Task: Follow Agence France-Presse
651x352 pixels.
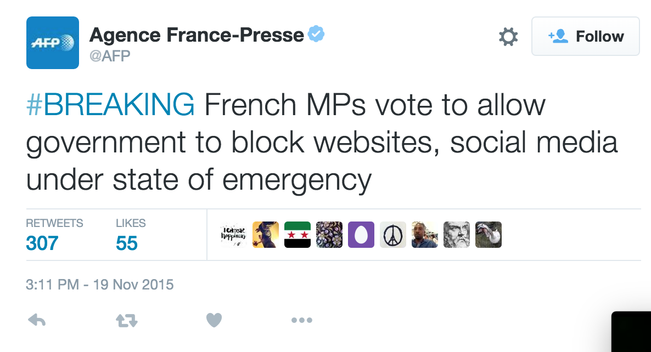Action: (x=585, y=37)
